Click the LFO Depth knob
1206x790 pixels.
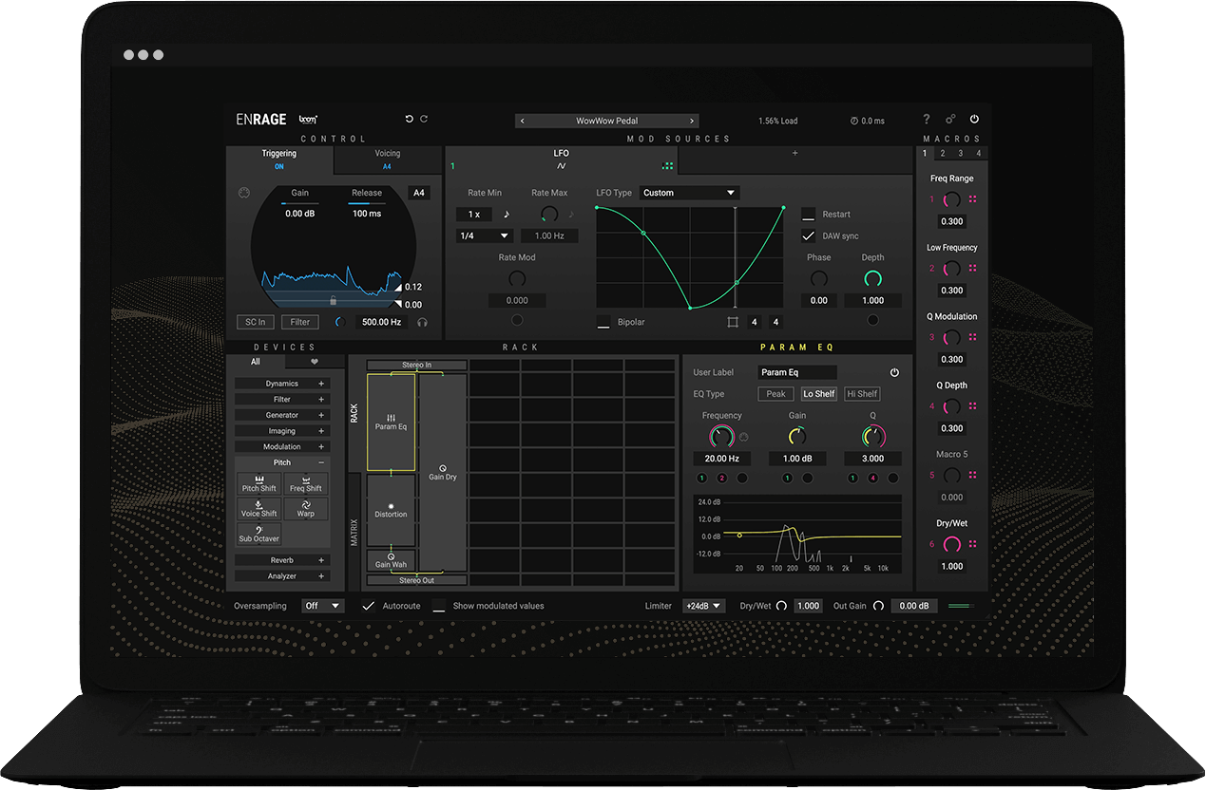872,279
